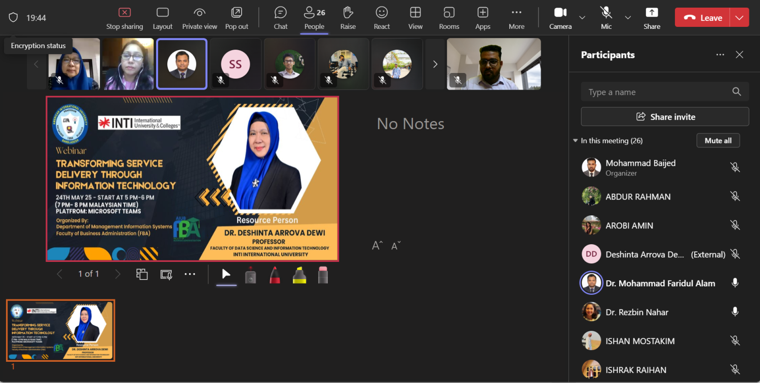Collapse the In this meeting list

point(575,141)
